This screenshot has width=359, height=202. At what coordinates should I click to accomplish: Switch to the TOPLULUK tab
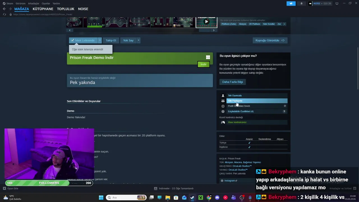(x=66, y=9)
